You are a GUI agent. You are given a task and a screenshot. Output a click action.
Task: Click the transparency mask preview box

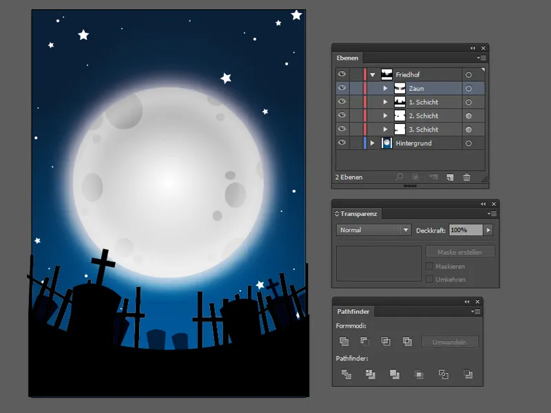click(x=379, y=264)
